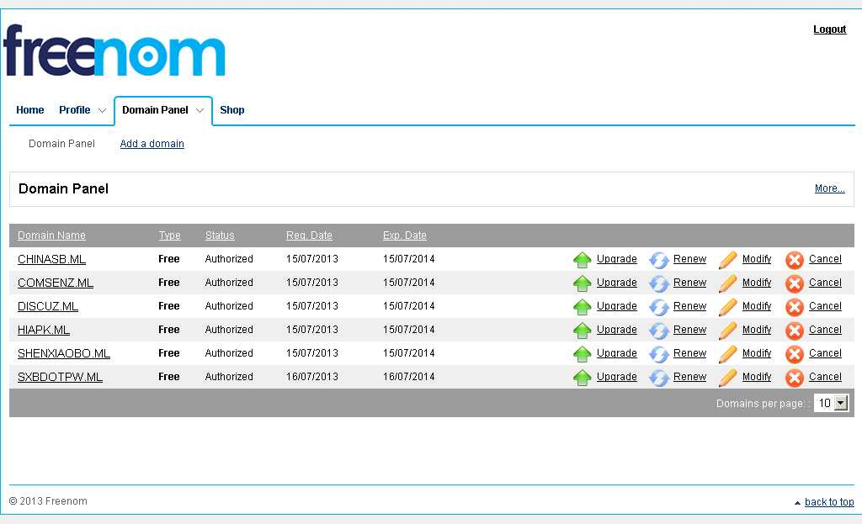Log out using the Logout link

829,29
